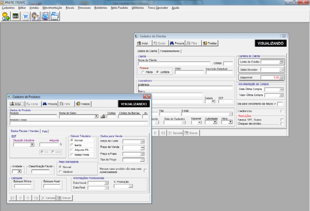Select the Isento radio button
This screenshot has height=211, width=310.
coord(72,145)
